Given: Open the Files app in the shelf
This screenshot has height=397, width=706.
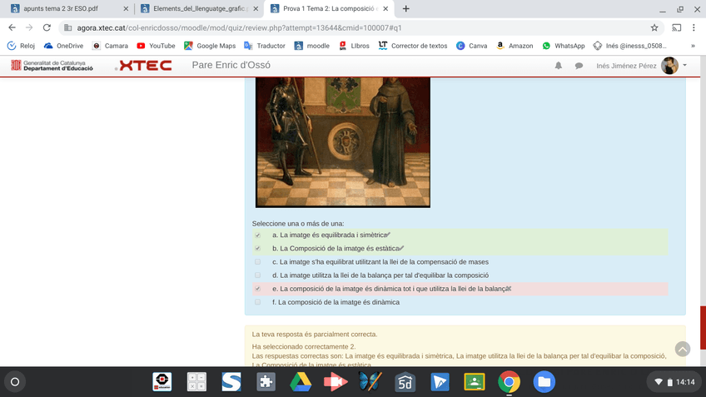Looking at the screenshot, I should pos(544,382).
